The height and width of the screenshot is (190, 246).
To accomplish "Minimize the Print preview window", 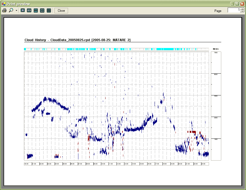I will (232, 4).
